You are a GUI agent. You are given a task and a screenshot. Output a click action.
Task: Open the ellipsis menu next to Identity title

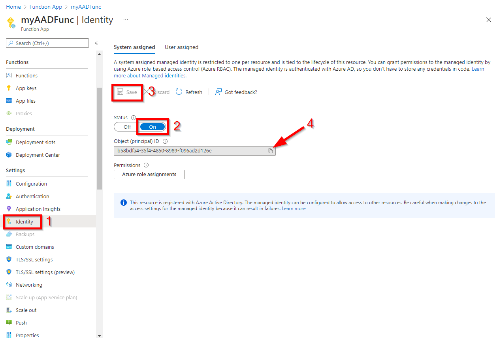126,19
